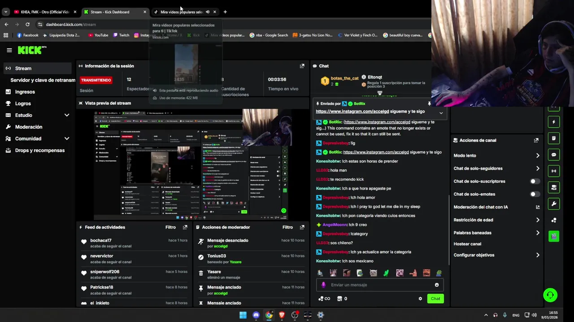Click the speech bubble sidebar icon
Viewport: 574px width, 322px height.
point(554,155)
